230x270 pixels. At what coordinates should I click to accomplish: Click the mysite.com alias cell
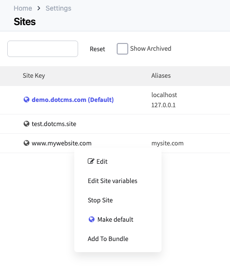tap(167, 143)
